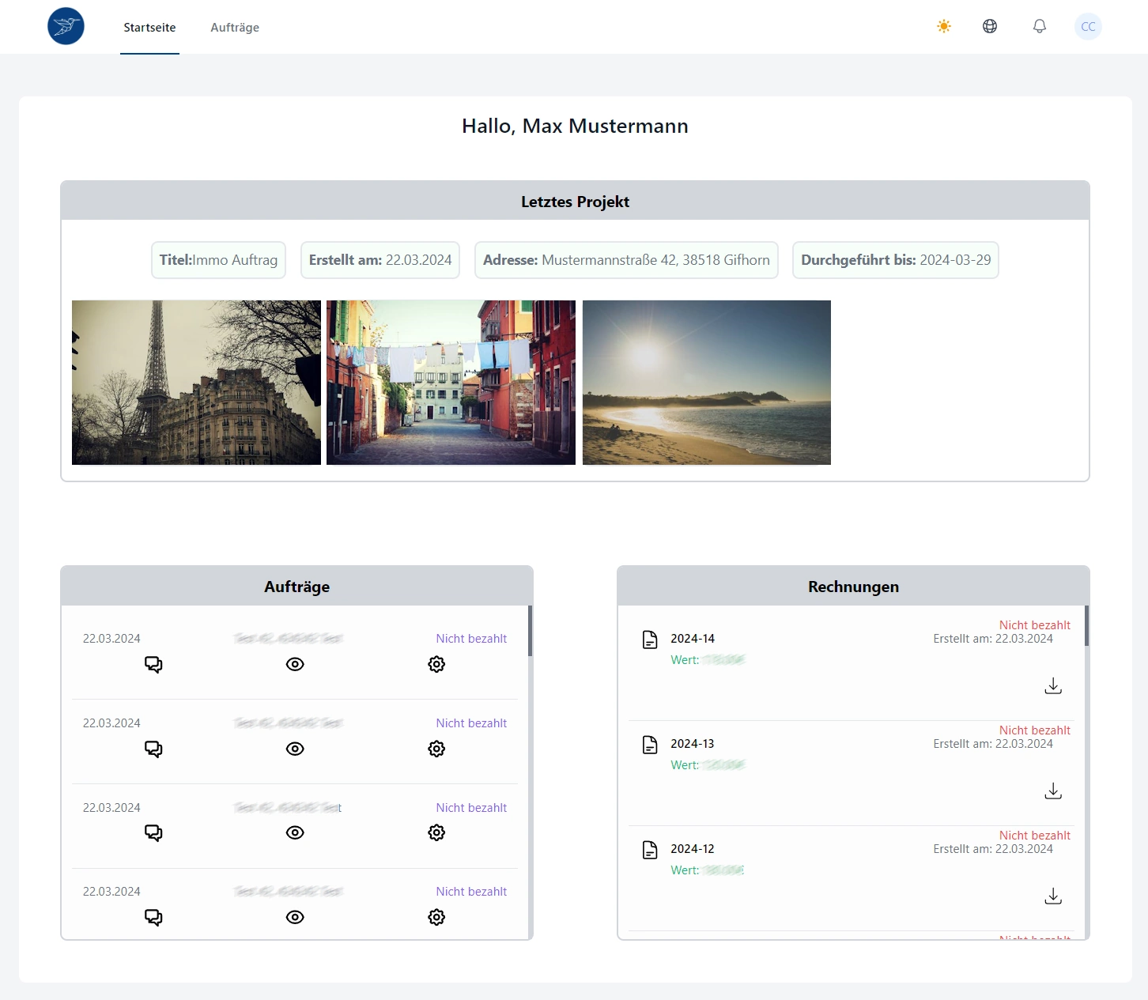View the first order via eye icon
This screenshot has width=1148, height=1000.
point(295,664)
